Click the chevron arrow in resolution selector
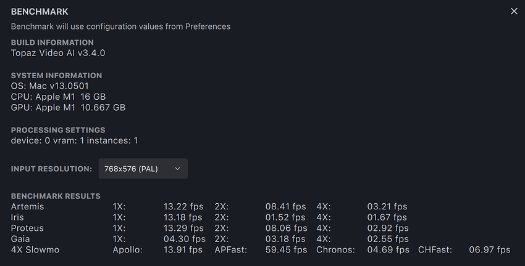Screen dimensions: 525x266 pyautogui.click(x=177, y=169)
